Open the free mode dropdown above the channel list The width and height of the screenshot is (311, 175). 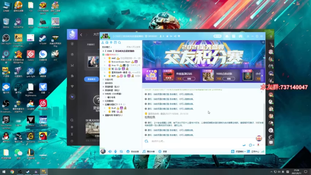tap(107, 47)
